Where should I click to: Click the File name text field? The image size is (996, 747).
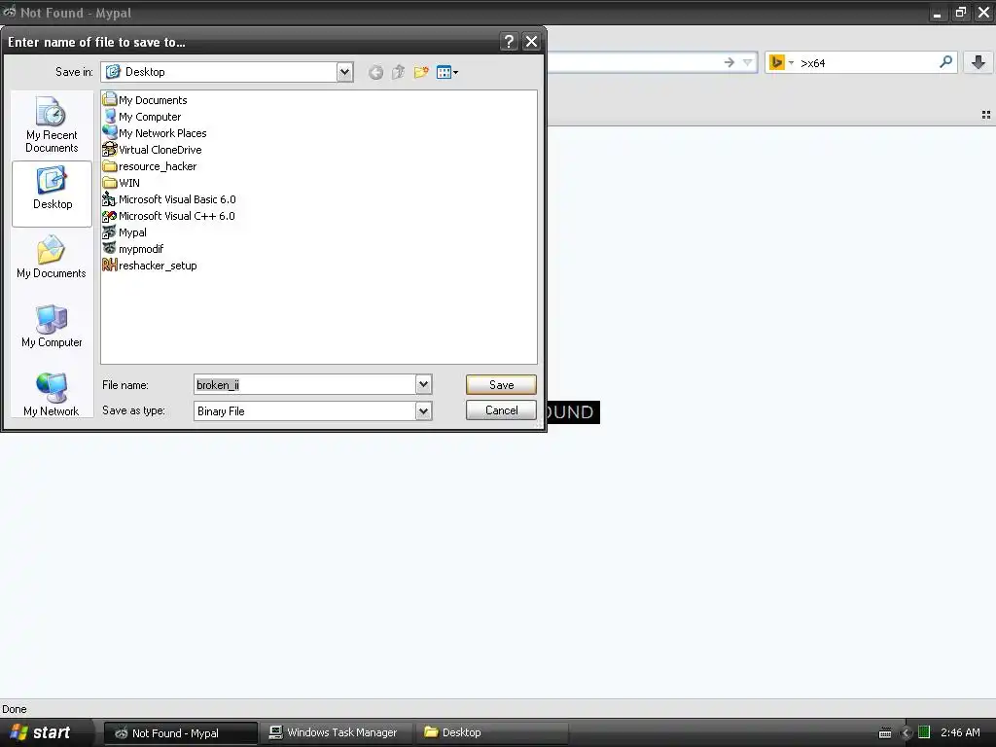[x=304, y=384]
